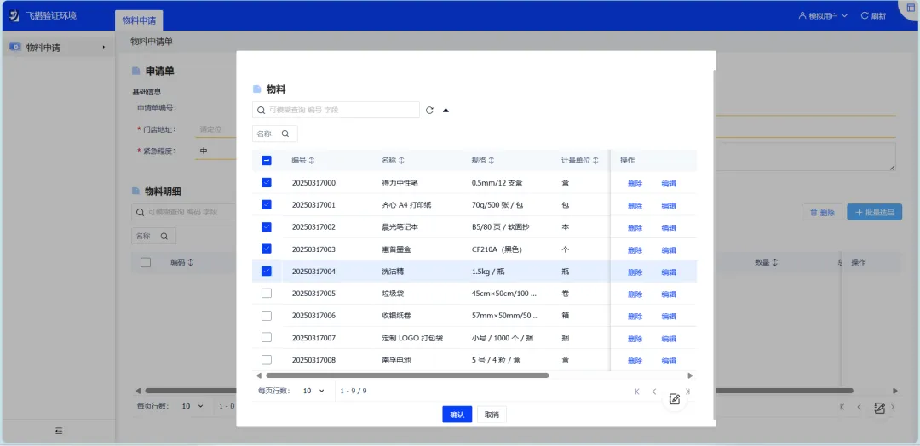Sort the 计量单位 column in the dialog

pos(595,160)
